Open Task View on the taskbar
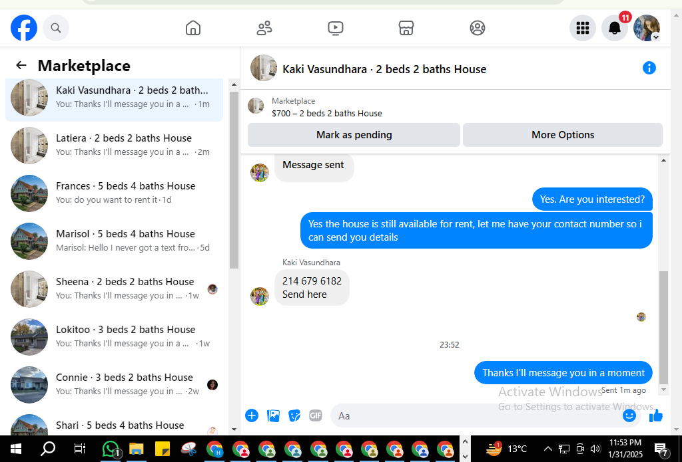 80,449
